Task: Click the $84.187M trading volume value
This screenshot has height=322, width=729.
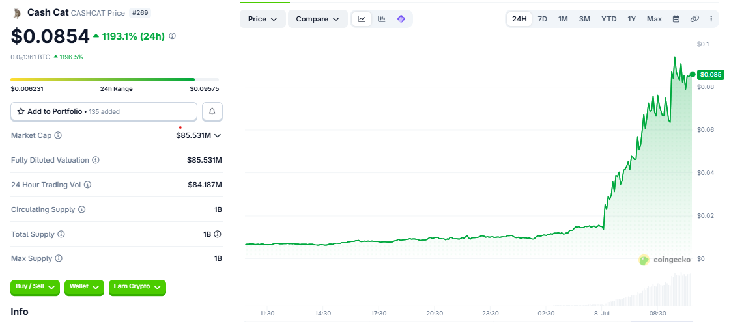Action: point(205,185)
